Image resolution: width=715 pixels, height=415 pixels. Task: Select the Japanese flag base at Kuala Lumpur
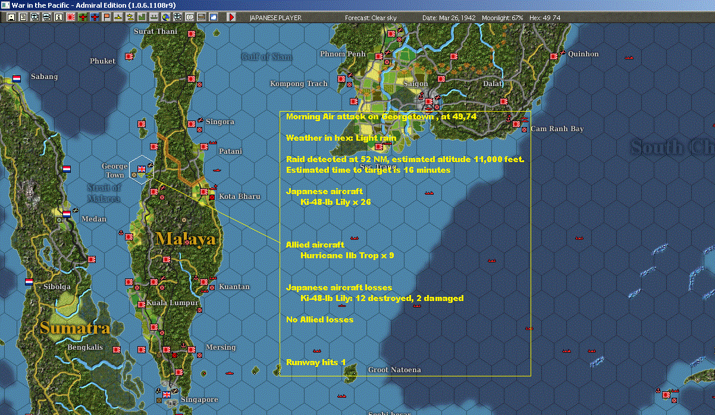[x=141, y=304]
